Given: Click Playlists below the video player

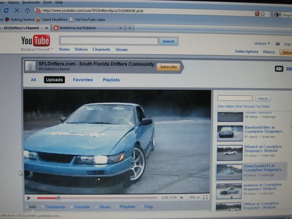Looking at the screenshot, I should pos(127,207).
